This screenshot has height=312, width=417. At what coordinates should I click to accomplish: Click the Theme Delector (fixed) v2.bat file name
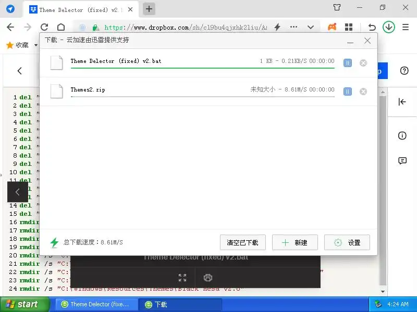pyautogui.click(x=116, y=61)
